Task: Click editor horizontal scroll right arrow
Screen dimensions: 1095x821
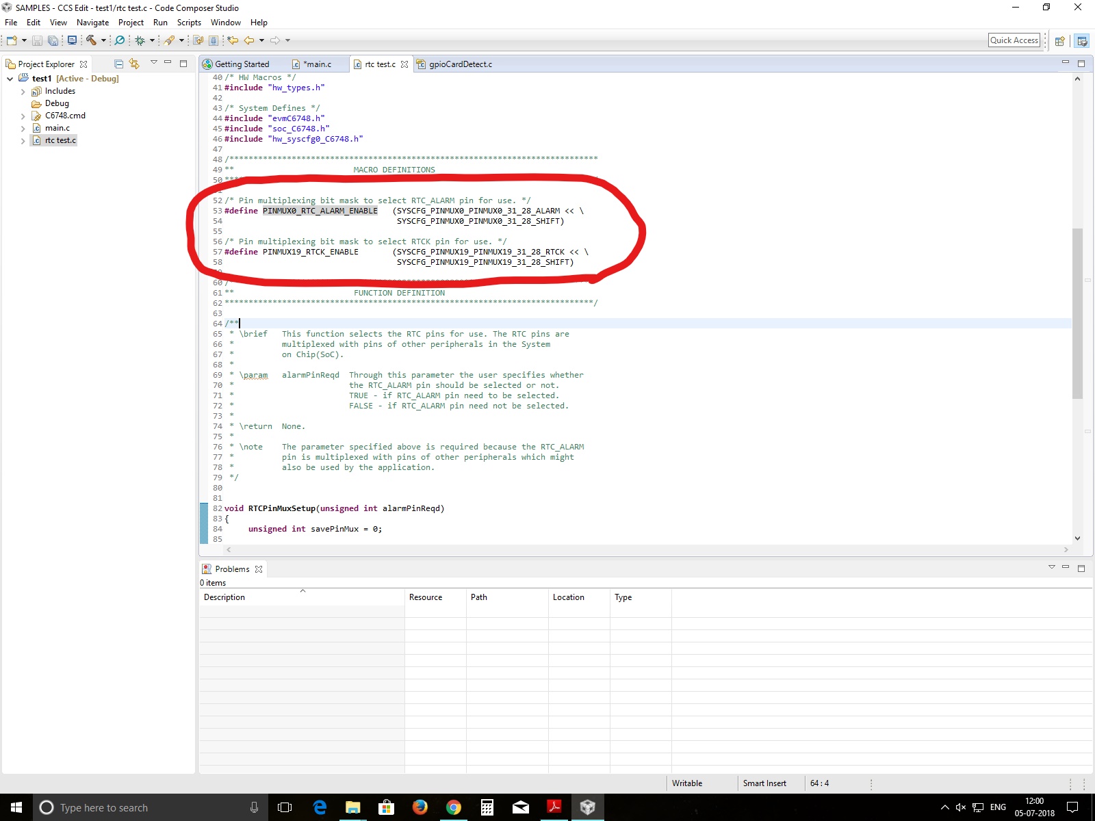Action: (x=1066, y=549)
